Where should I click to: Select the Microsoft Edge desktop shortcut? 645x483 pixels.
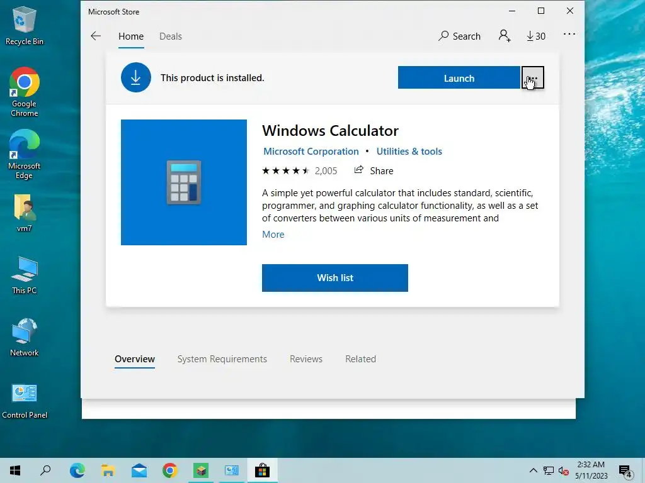coord(25,155)
